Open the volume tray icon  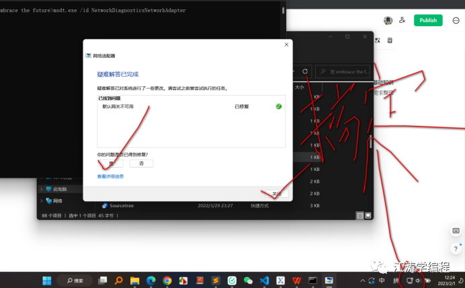click(418, 281)
